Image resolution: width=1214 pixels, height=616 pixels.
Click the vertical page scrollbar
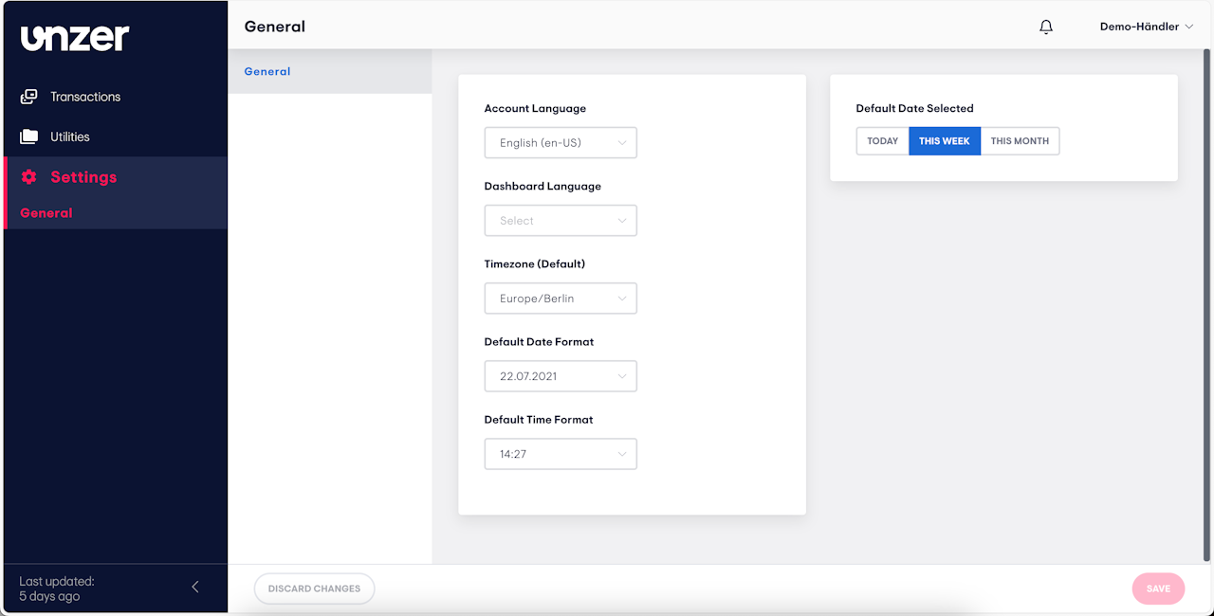[1207, 303]
